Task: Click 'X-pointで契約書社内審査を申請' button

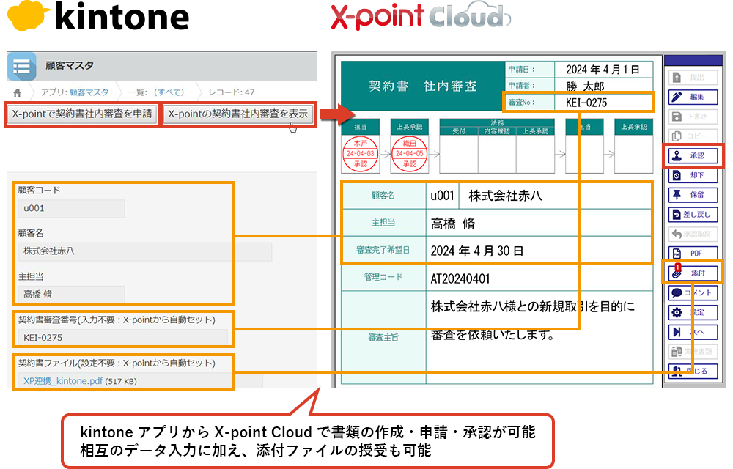Action: click(82, 114)
